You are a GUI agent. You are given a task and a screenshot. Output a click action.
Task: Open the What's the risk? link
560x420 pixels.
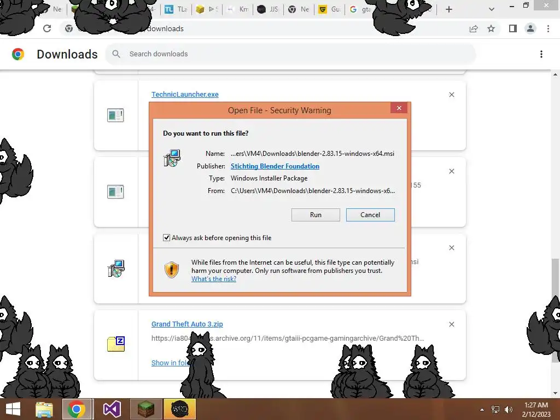coord(214,279)
